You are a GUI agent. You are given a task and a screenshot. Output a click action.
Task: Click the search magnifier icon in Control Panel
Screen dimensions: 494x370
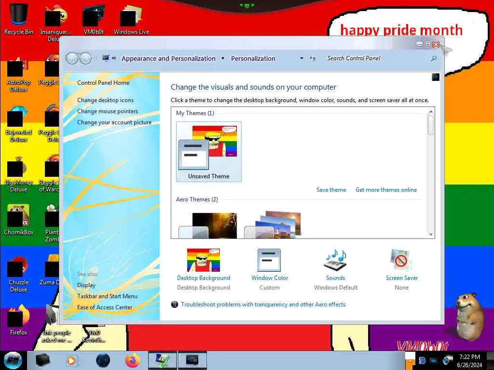click(x=434, y=58)
